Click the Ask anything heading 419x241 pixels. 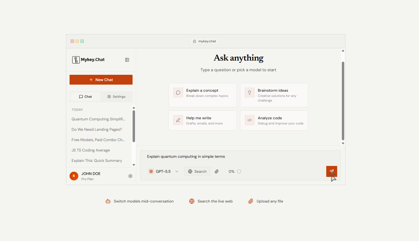coord(238,58)
